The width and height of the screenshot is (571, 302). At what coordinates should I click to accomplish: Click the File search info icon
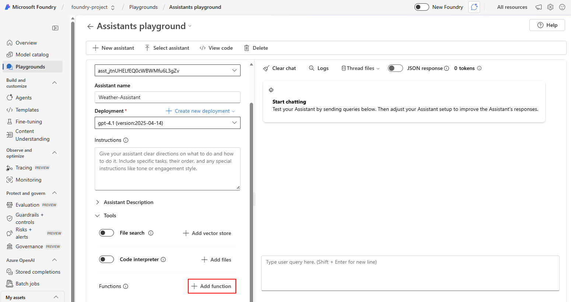tap(151, 233)
